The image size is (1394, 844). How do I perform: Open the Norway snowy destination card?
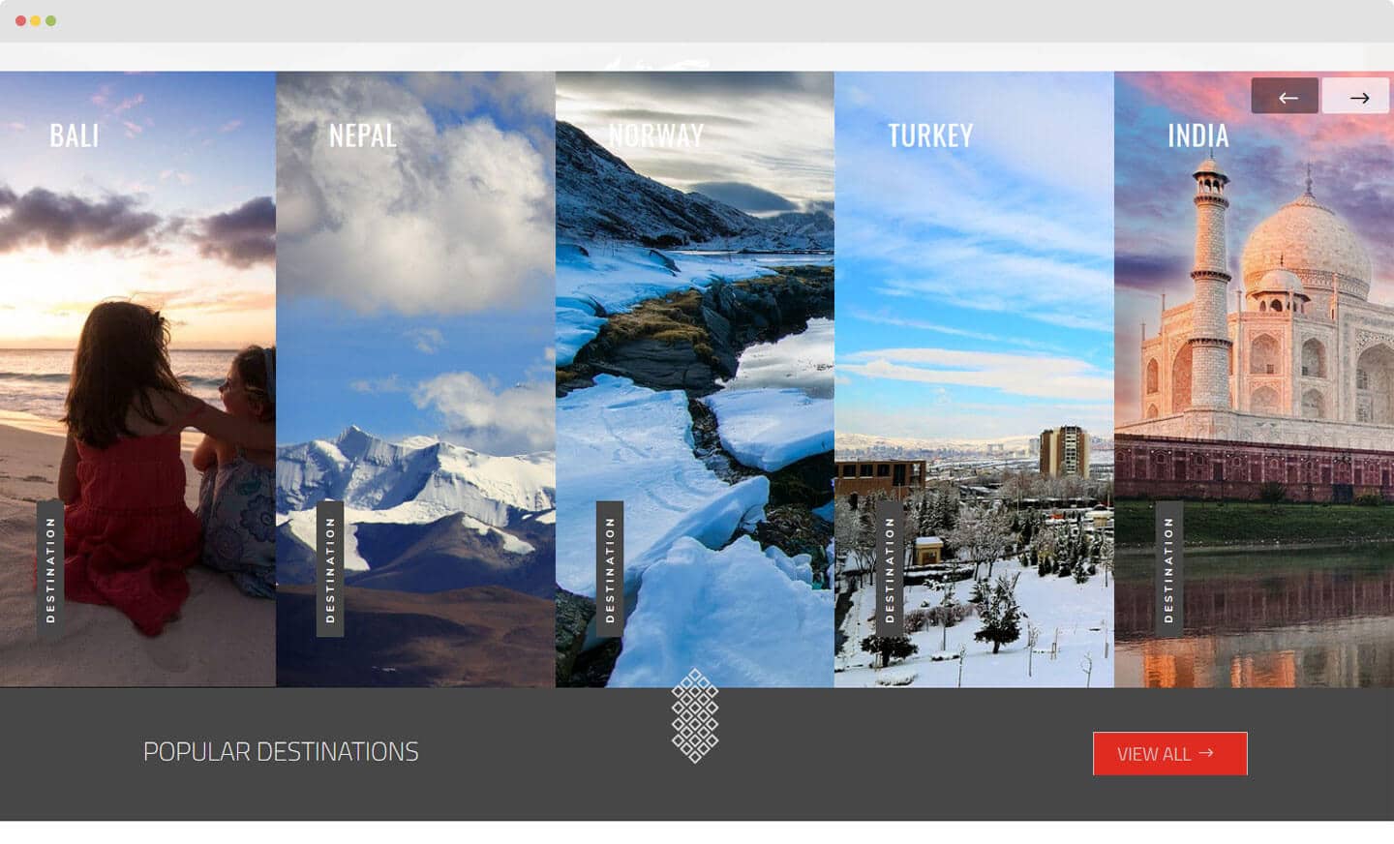695,379
